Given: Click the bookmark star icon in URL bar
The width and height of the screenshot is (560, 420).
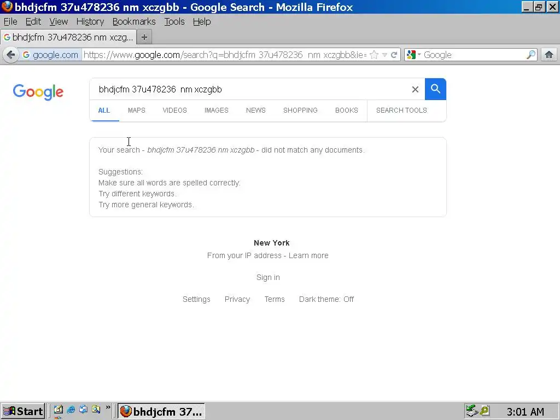Looking at the screenshot, I should pyautogui.click(x=374, y=55).
